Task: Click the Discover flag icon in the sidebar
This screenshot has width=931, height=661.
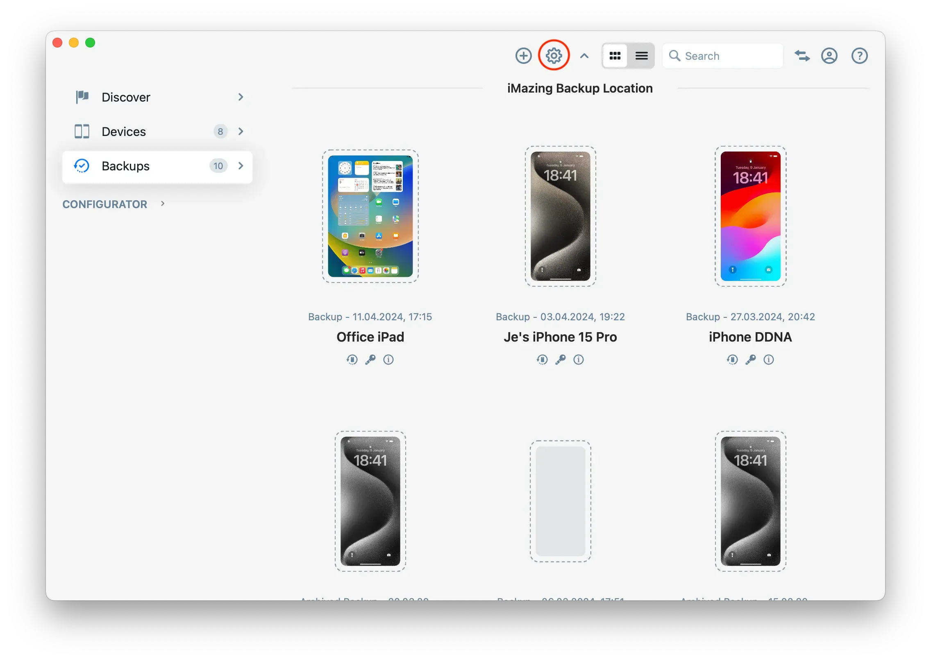Action: tap(82, 97)
